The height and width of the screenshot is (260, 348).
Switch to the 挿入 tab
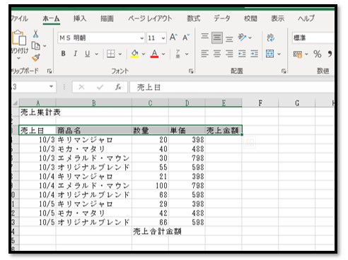click(x=80, y=18)
